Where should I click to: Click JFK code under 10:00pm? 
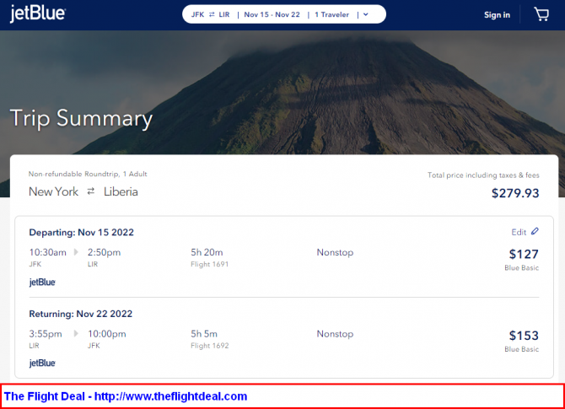pyautogui.click(x=94, y=346)
